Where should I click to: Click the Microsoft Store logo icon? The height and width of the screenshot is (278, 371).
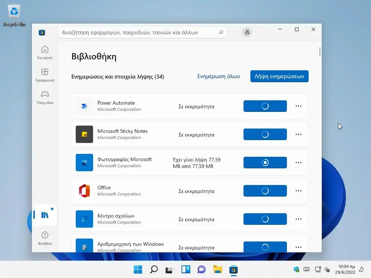(42, 32)
